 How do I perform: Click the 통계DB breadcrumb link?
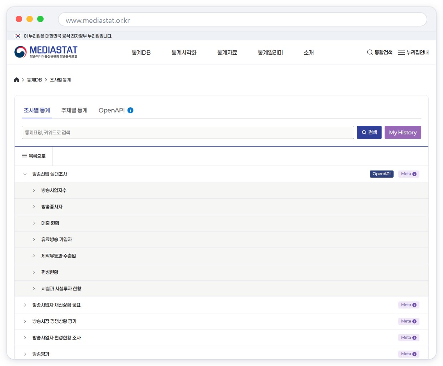tap(35, 80)
